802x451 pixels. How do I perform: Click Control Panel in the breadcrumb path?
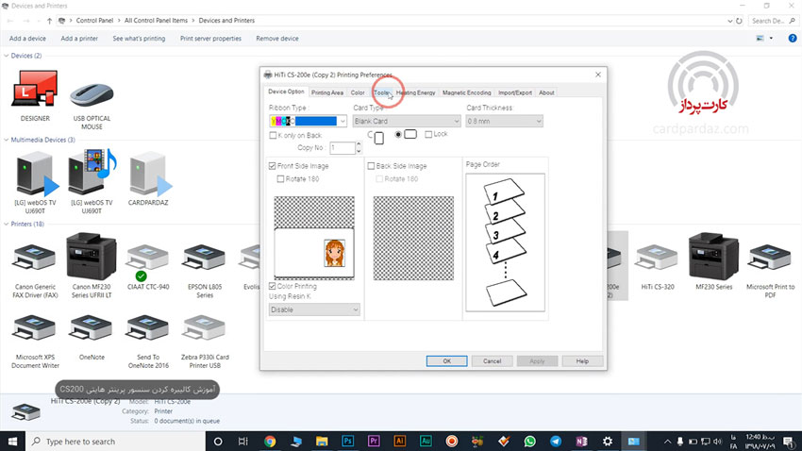click(x=94, y=21)
